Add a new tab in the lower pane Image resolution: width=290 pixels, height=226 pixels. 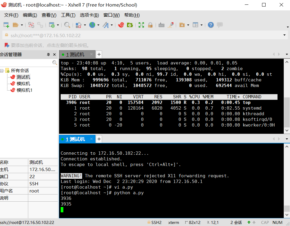point(99,139)
